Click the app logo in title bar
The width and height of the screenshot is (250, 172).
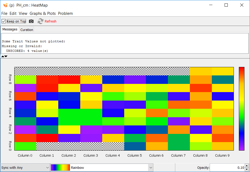pos(5,5)
